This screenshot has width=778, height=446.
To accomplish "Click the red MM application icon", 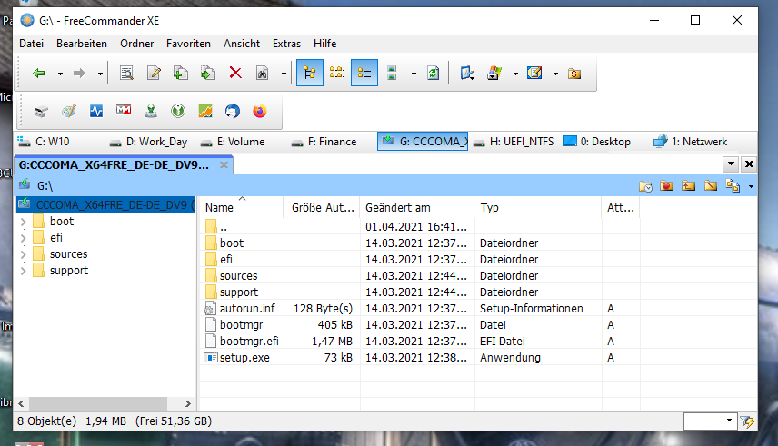I will point(124,110).
